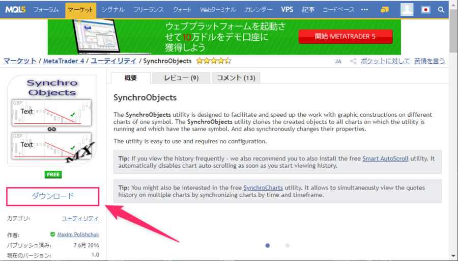Click the current version value 1.0
Viewport: 458px width, 261px height.
click(95, 255)
